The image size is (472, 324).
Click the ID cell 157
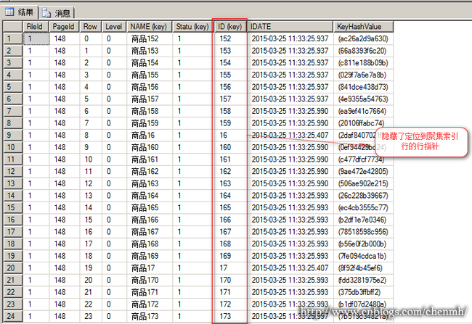pyautogui.click(x=230, y=99)
